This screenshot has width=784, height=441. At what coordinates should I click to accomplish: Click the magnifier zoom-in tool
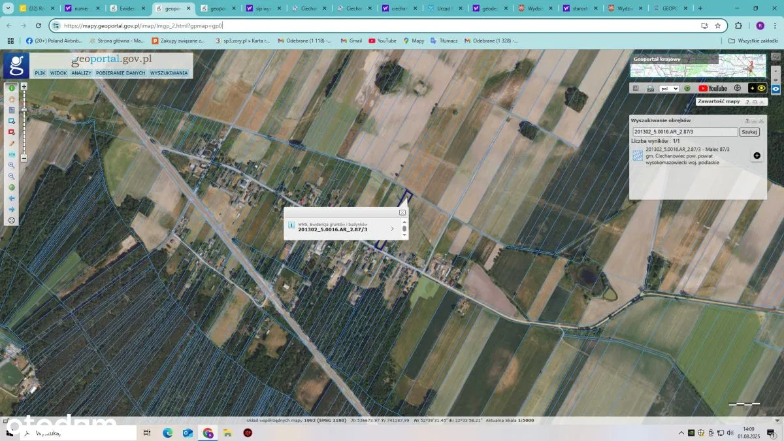[x=12, y=165]
